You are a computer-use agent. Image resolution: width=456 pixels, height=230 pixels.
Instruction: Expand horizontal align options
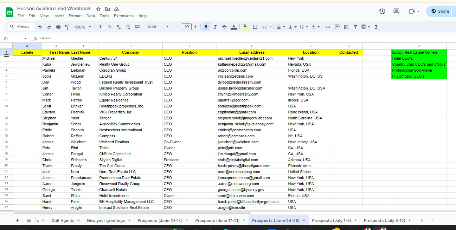click(281, 27)
